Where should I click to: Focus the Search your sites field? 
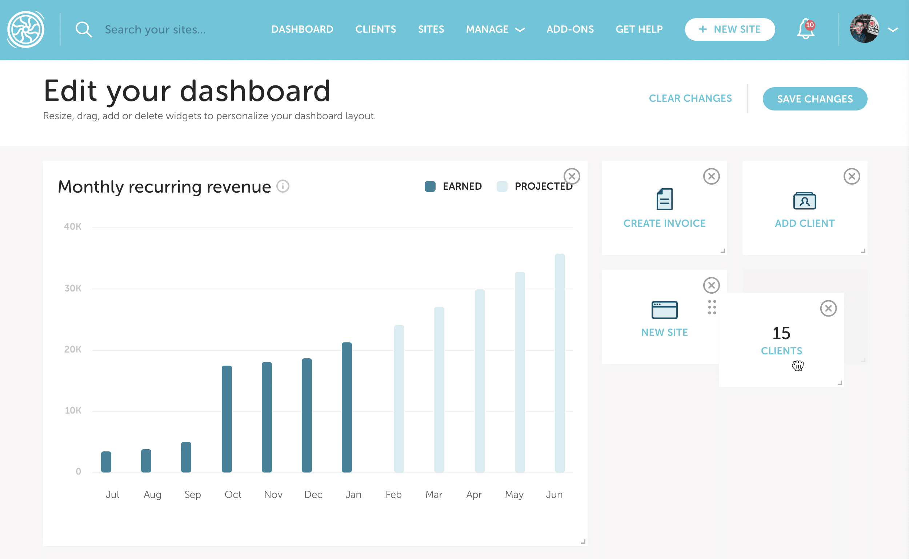[155, 29]
